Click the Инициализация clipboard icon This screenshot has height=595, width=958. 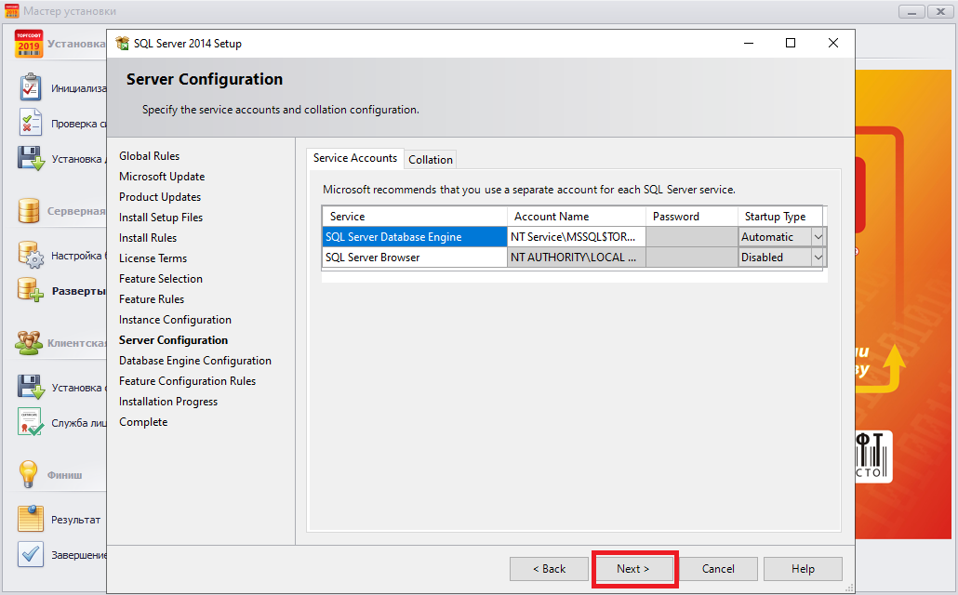(x=31, y=87)
